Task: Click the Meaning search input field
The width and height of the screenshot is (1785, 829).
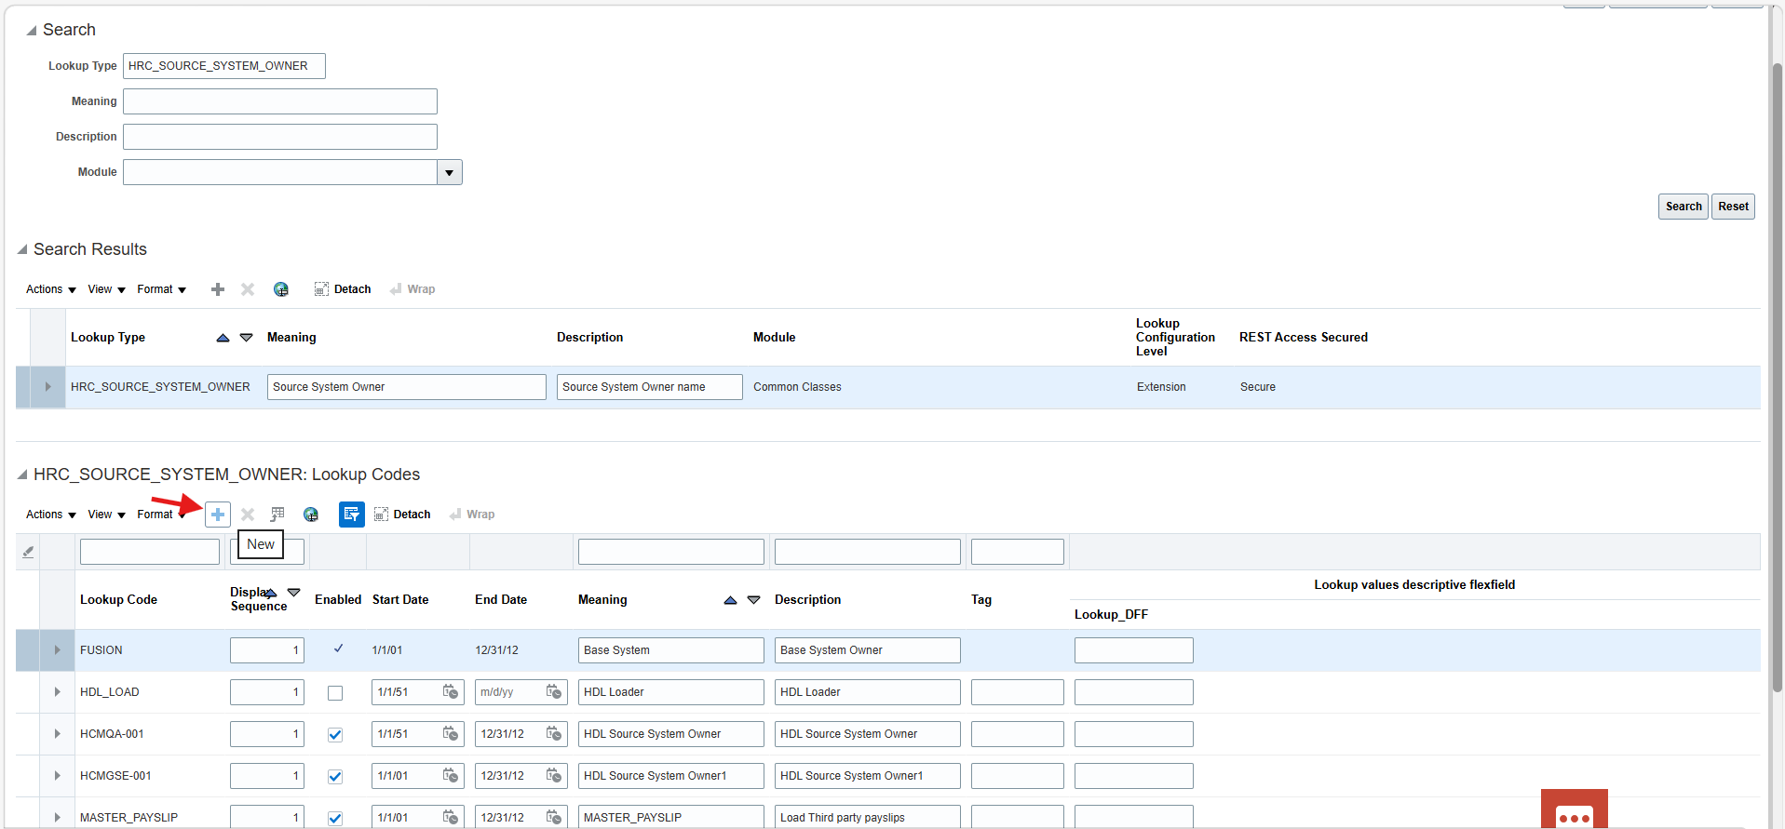Action: tap(279, 101)
